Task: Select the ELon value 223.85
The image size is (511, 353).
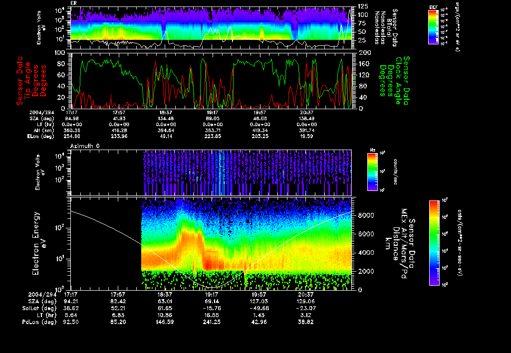Action: tap(213, 136)
